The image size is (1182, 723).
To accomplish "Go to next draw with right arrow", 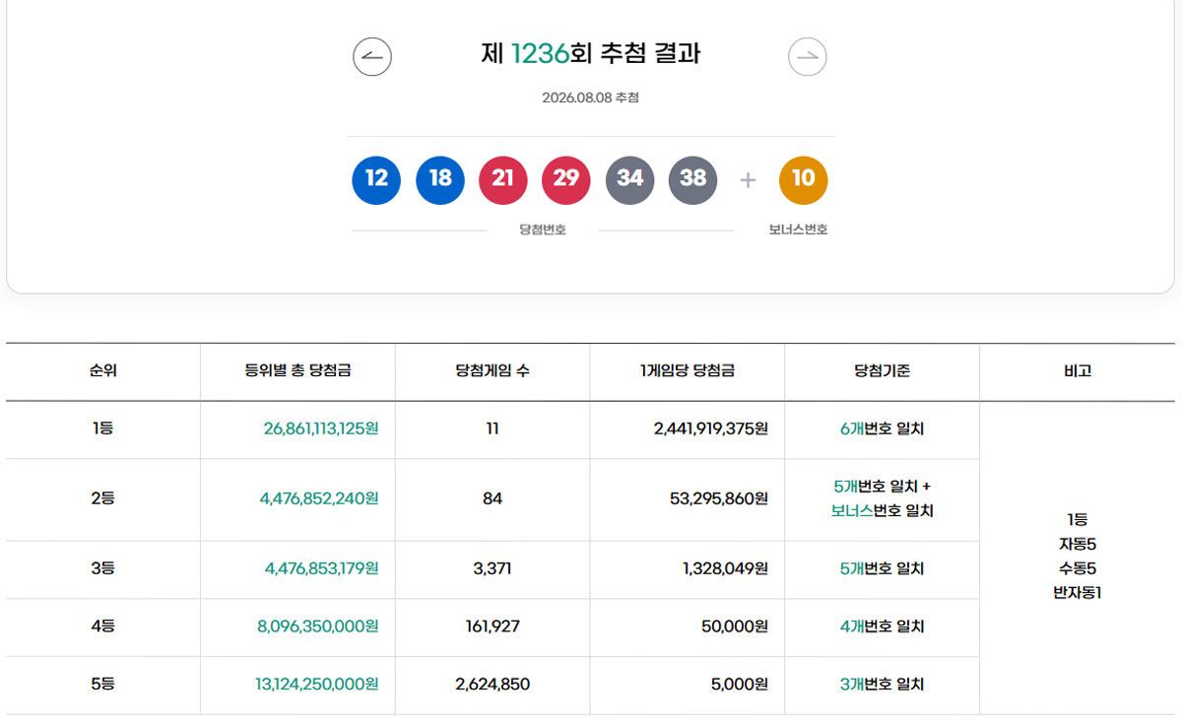I will pos(808,56).
